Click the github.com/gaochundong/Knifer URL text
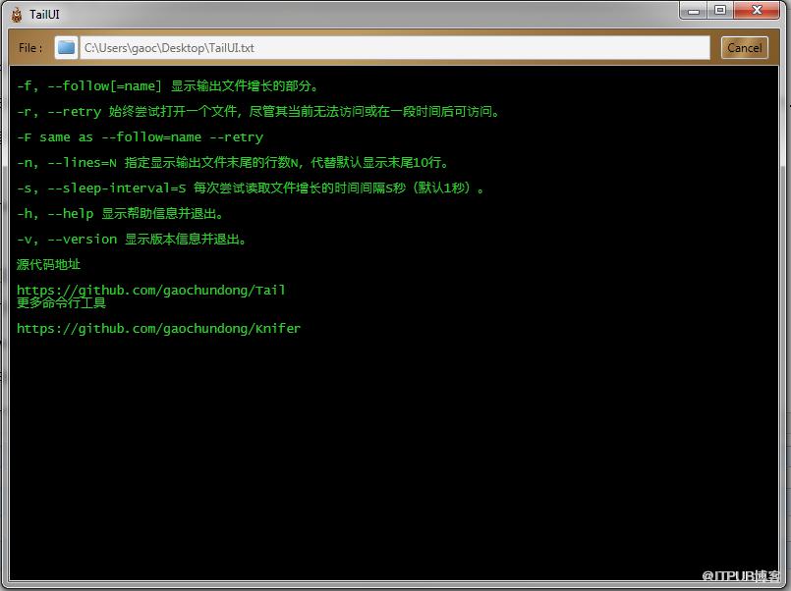The height and width of the screenshot is (591, 791). [158, 329]
